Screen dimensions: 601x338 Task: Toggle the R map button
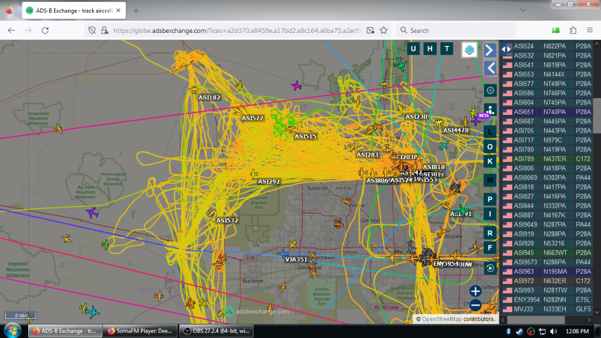click(490, 233)
